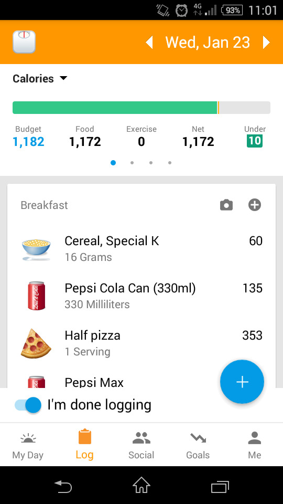This screenshot has height=504, width=283.
Task: Switch to the My Day tab
Action: (x=28, y=445)
